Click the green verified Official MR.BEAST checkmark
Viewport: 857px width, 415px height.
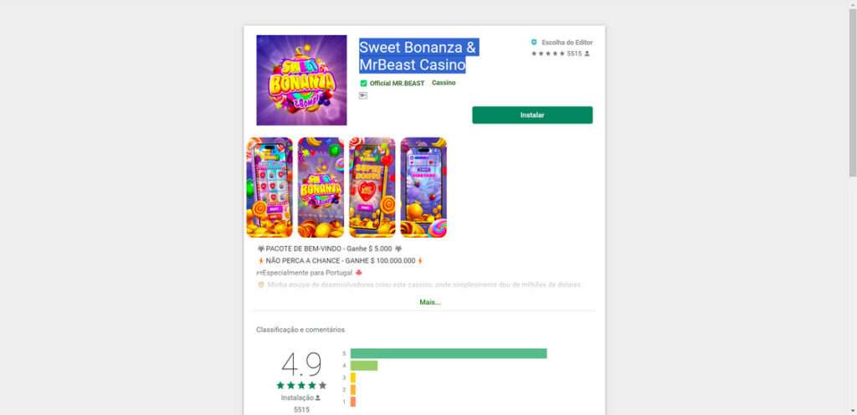[363, 84]
